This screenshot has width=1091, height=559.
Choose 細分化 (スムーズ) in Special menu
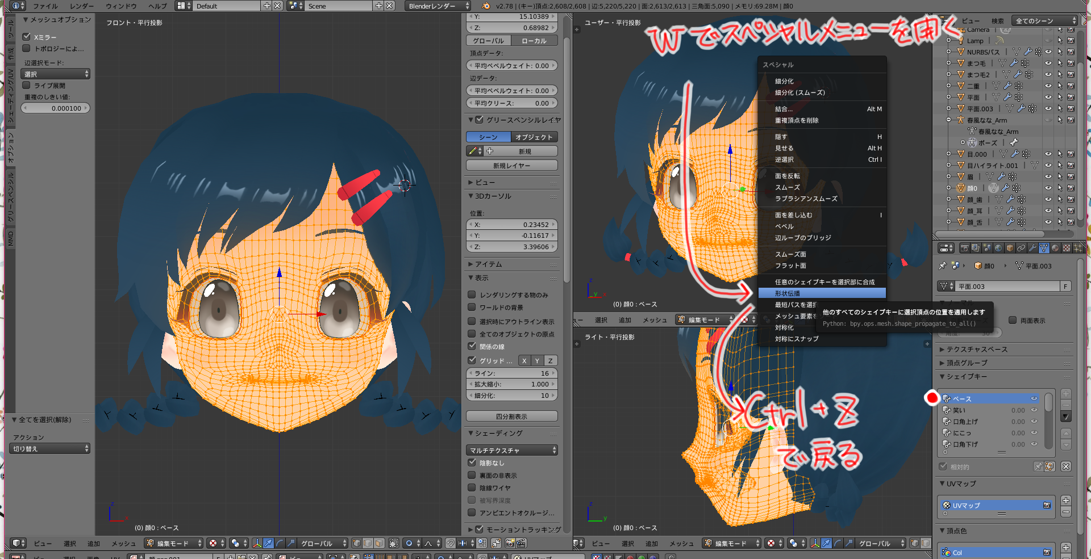tap(822, 93)
